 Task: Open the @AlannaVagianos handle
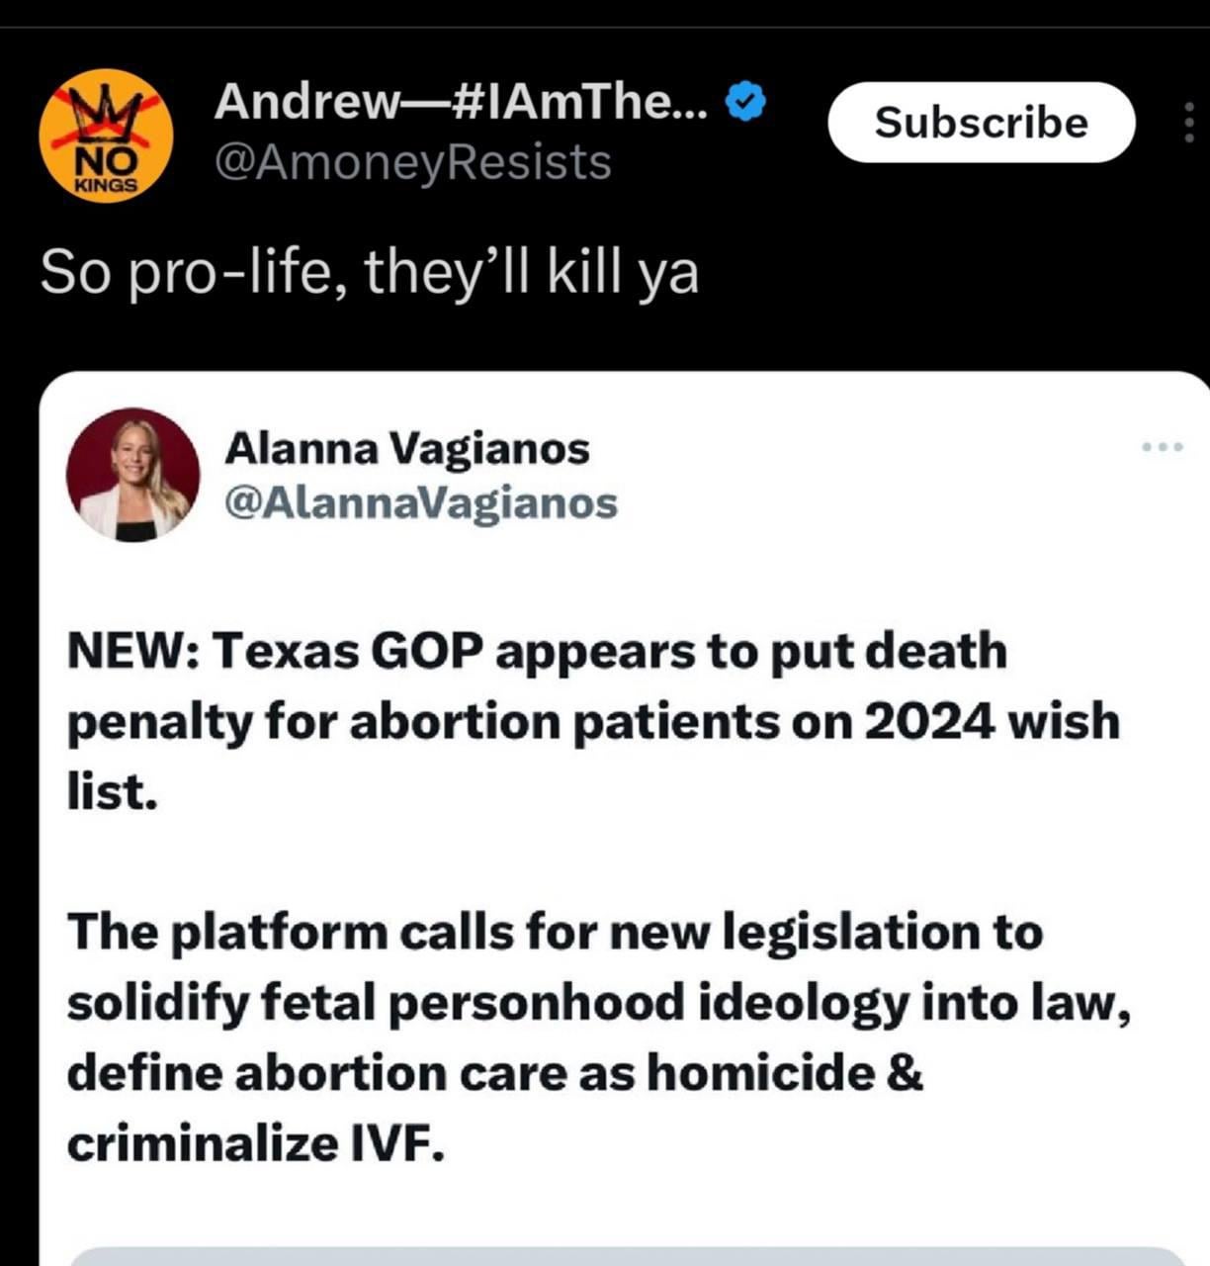pos(421,502)
